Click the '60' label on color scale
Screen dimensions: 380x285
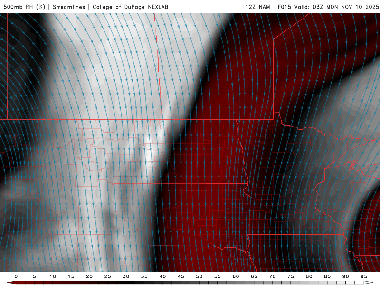pyautogui.click(x=236, y=276)
